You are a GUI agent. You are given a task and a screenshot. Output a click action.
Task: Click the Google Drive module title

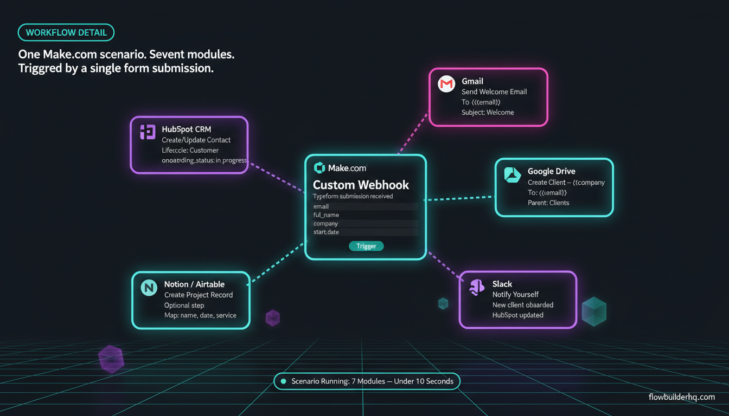pyautogui.click(x=552, y=171)
